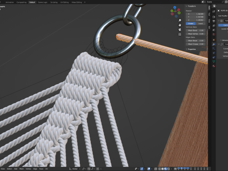
Task: Switch to UV Editing workspace tab
Action: (65, 2)
